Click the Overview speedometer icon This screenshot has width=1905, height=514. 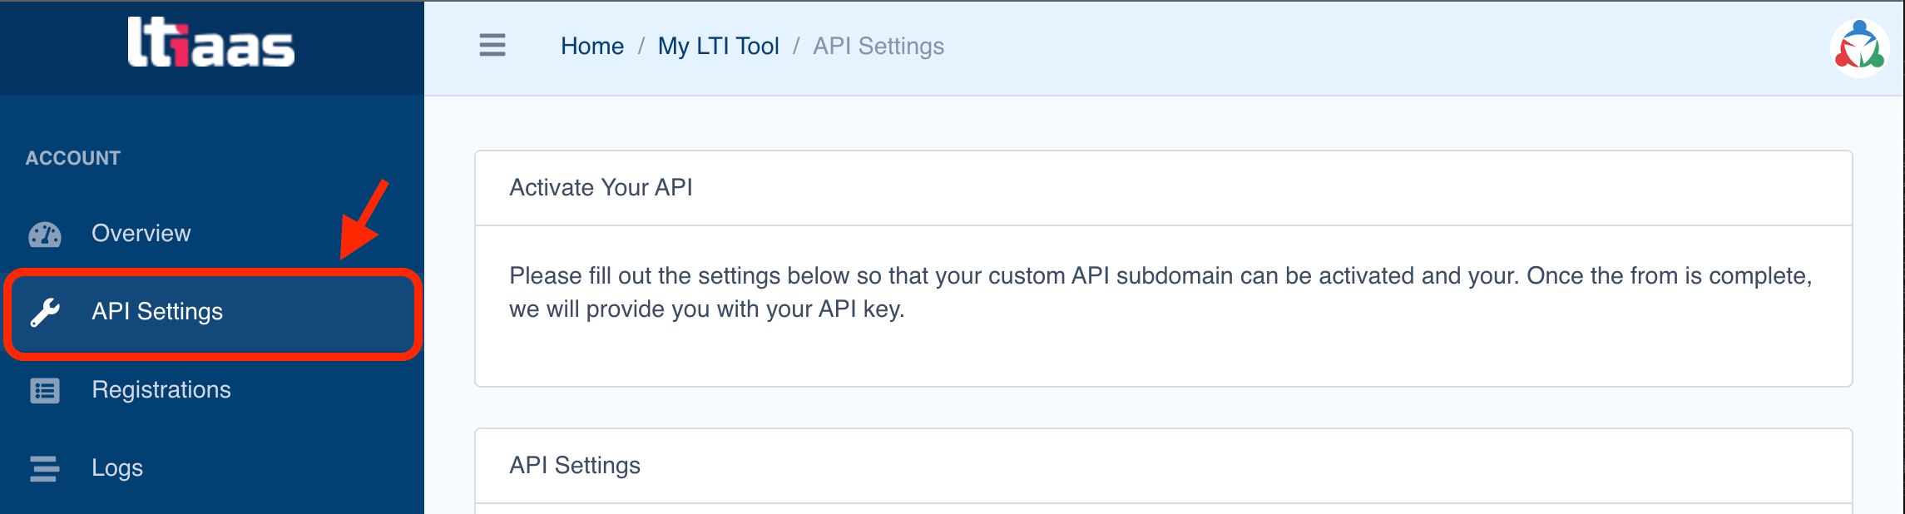(44, 234)
